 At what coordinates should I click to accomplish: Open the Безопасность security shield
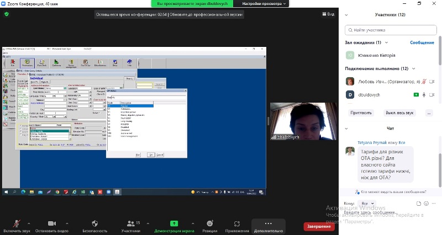point(94,226)
